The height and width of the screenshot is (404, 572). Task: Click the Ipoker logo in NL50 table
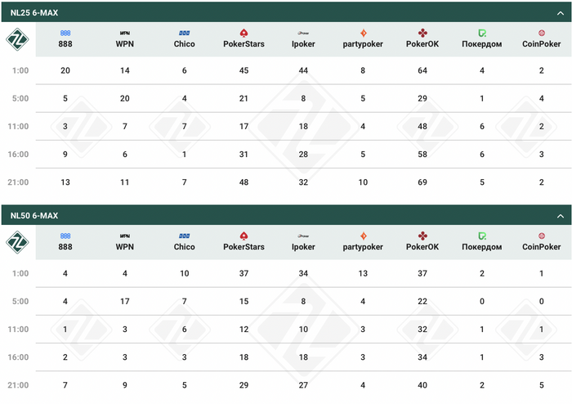pyautogui.click(x=303, y=236)
